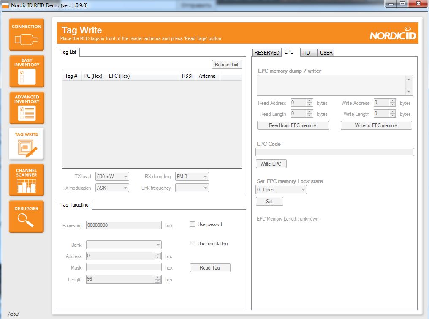Click the Refresh List button
The width and height of the screenshot is (429, 319).
click(227, 65)
